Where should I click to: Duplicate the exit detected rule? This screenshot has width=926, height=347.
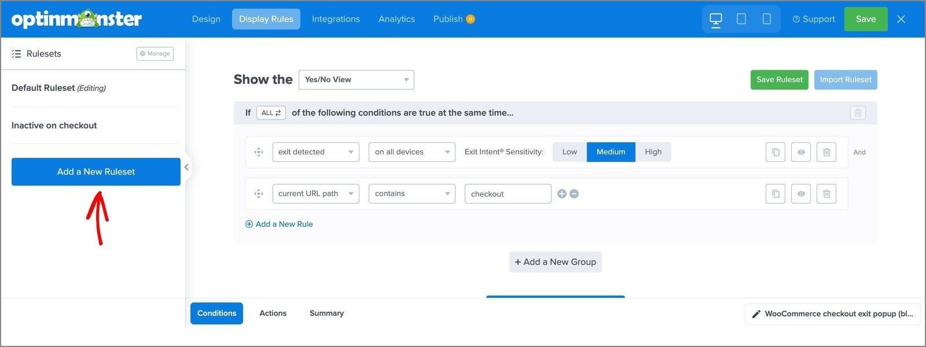click(776, 152)
